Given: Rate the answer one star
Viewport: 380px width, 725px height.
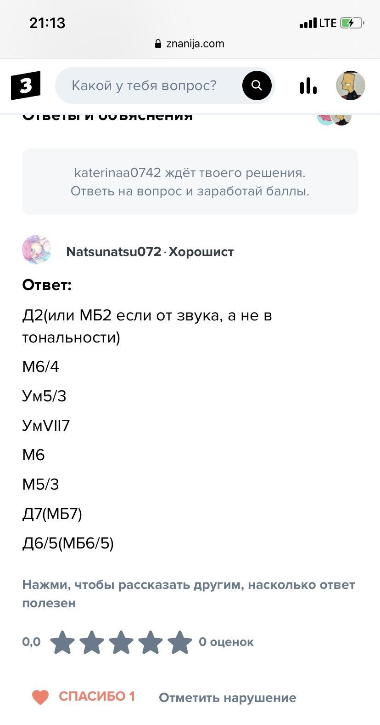Looking at the screenshot, I should (x=62, y=642).
